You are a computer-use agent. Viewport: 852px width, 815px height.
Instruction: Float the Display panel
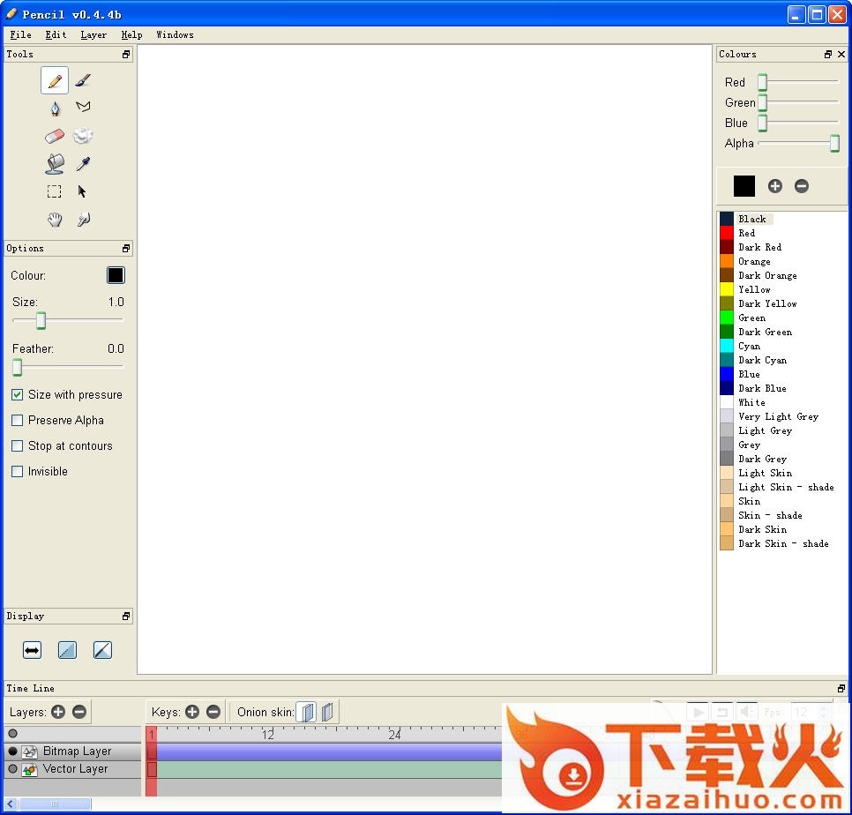pos(126,617)
